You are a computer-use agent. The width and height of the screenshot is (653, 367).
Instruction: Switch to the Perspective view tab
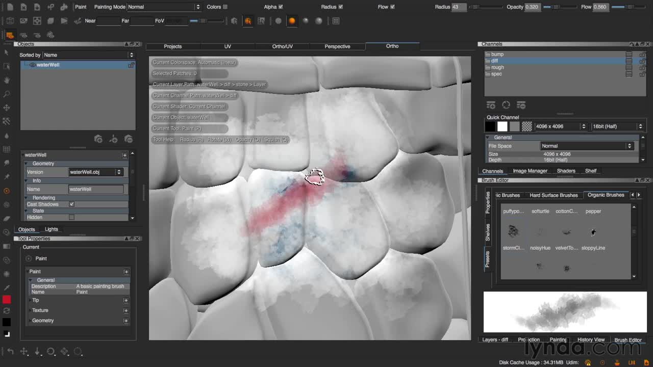(x=337, y=46)
